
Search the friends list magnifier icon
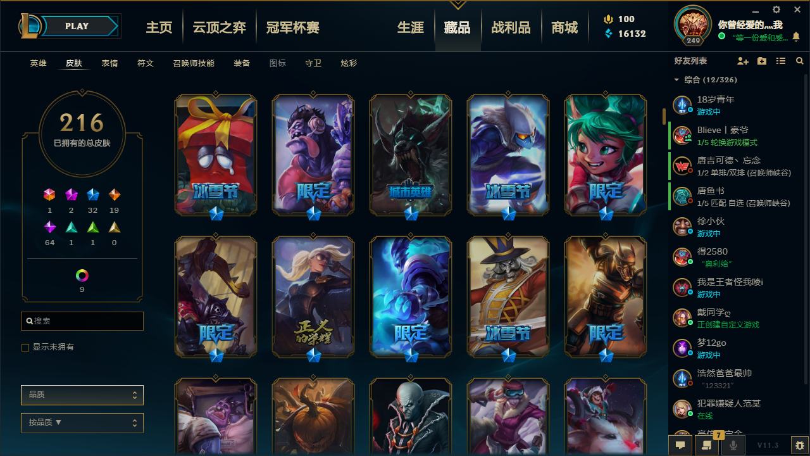coord(800,61)
